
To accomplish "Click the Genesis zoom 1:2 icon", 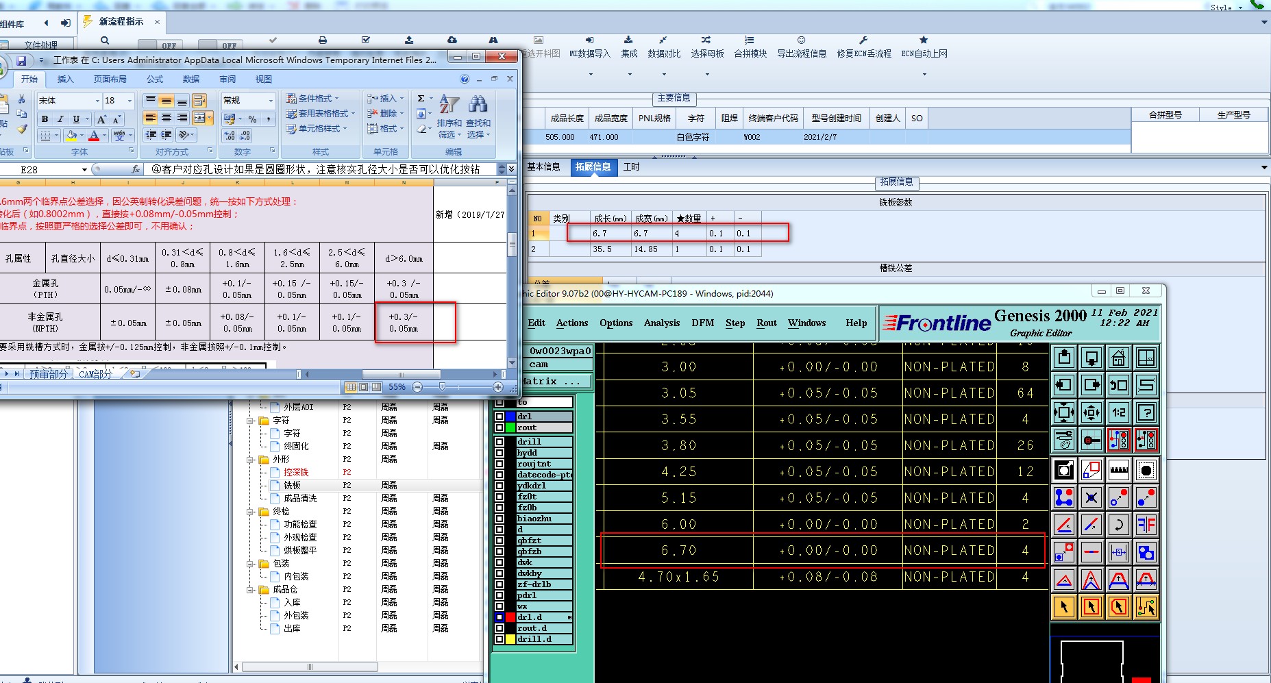I will [x=1118, y=412].
